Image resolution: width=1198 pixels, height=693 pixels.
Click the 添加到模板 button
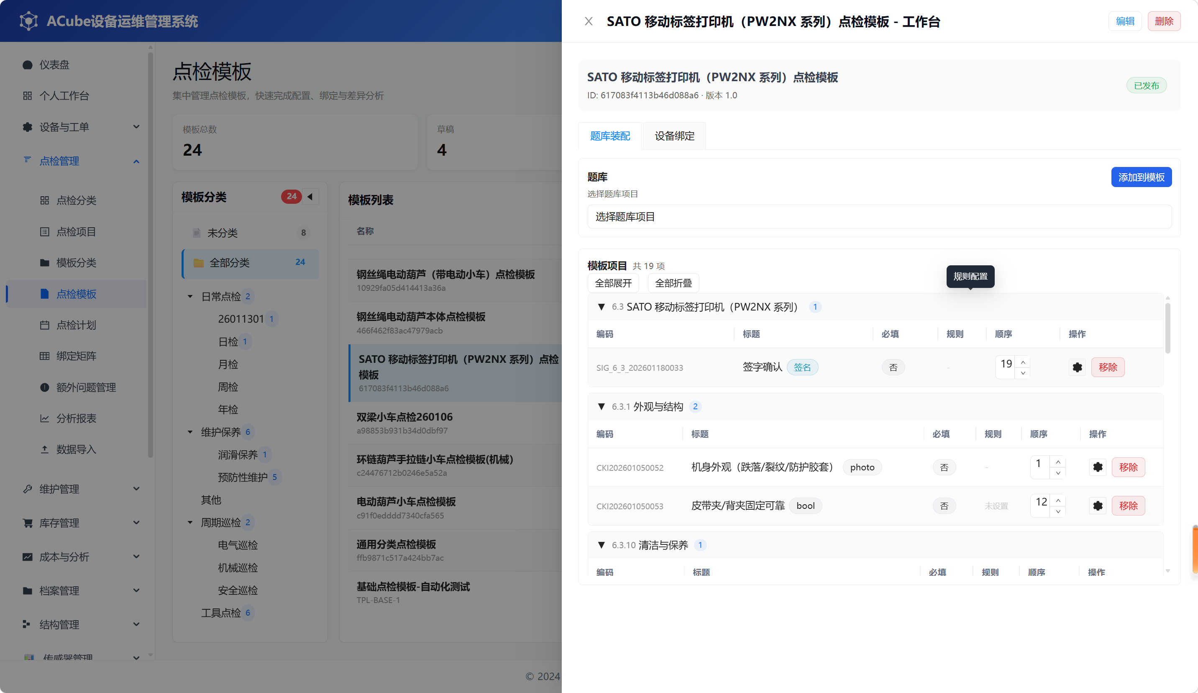(1141, 177)
